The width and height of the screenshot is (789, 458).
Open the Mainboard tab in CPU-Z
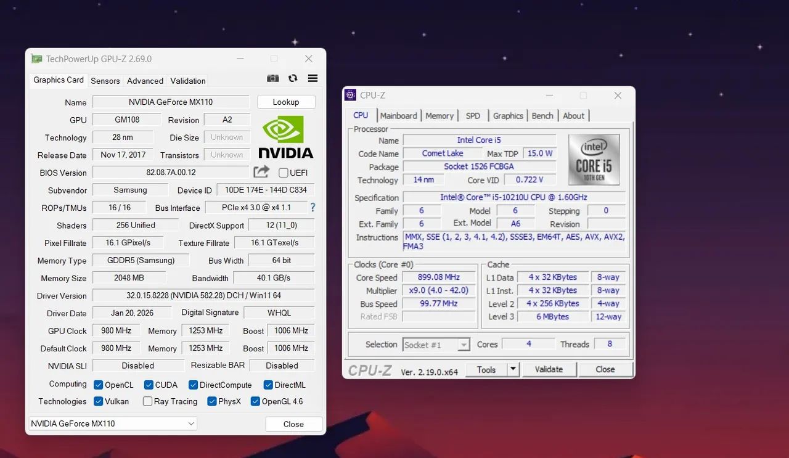[399, 115]
